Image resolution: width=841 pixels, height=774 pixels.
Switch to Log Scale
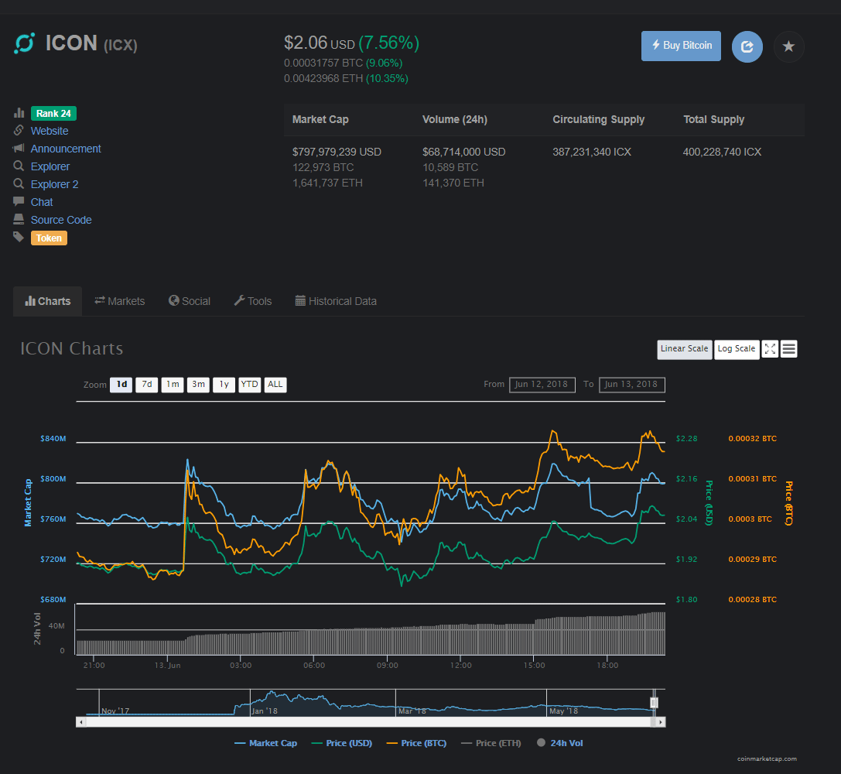(x=736, y=349)
